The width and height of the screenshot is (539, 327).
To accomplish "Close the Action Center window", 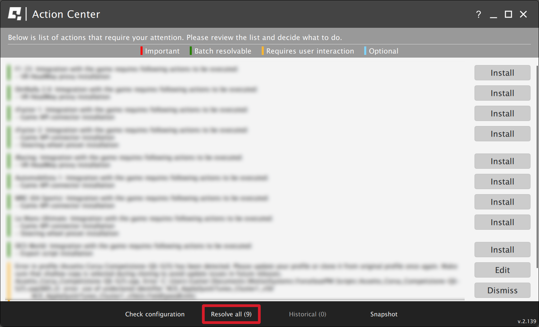I will pos(523,14).
